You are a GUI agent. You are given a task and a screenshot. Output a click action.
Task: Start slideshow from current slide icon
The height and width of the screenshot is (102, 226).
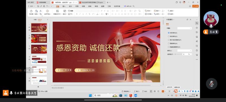[47, 11]
